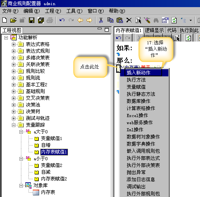Viewport: 200px width, 197px height.
Task: Open the 编辑(E) menu
Action: coord(32,11)
